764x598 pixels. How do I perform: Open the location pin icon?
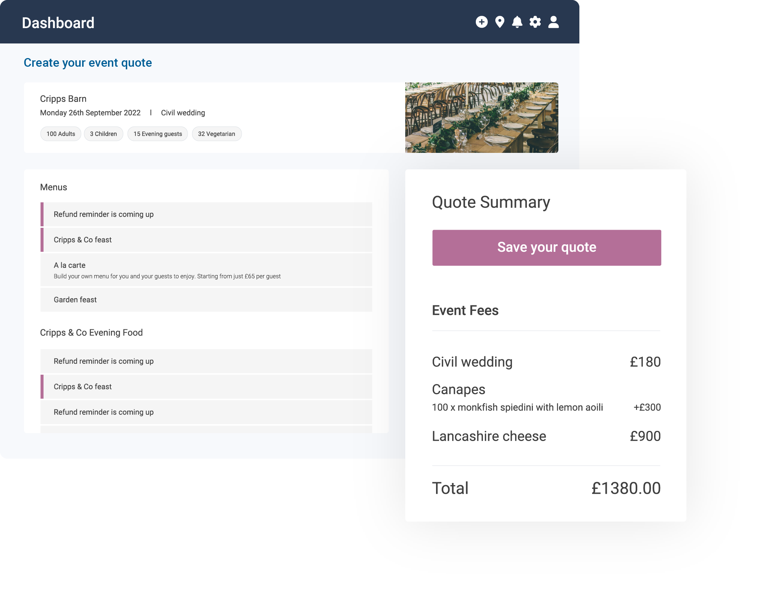[499, 22]
